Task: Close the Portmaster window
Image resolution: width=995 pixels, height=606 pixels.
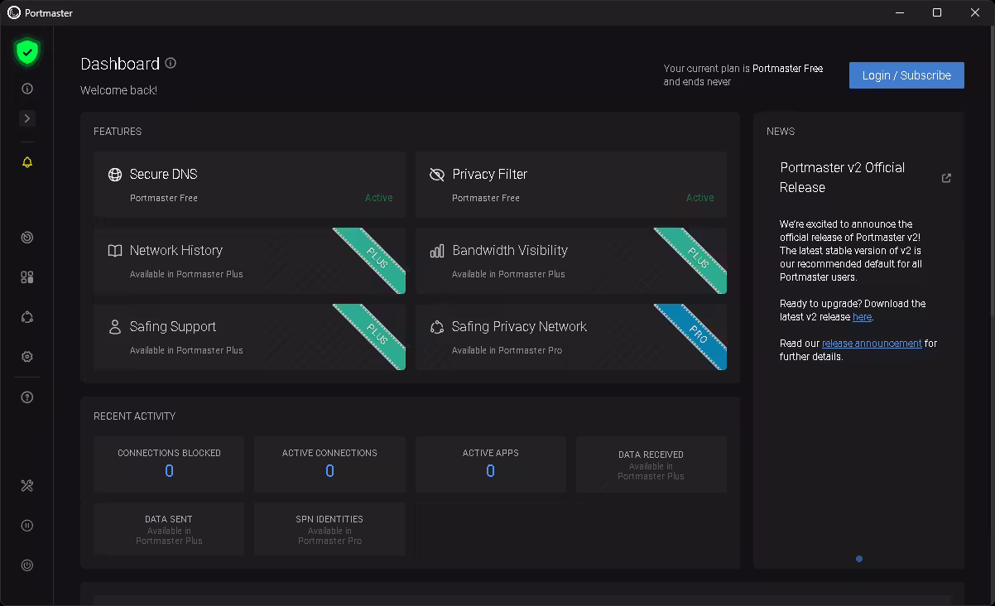Action: (975, 12)
